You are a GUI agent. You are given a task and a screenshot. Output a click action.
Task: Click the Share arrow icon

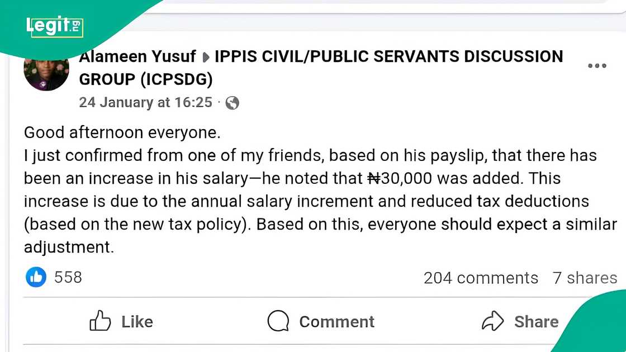(x=494, y=321)
